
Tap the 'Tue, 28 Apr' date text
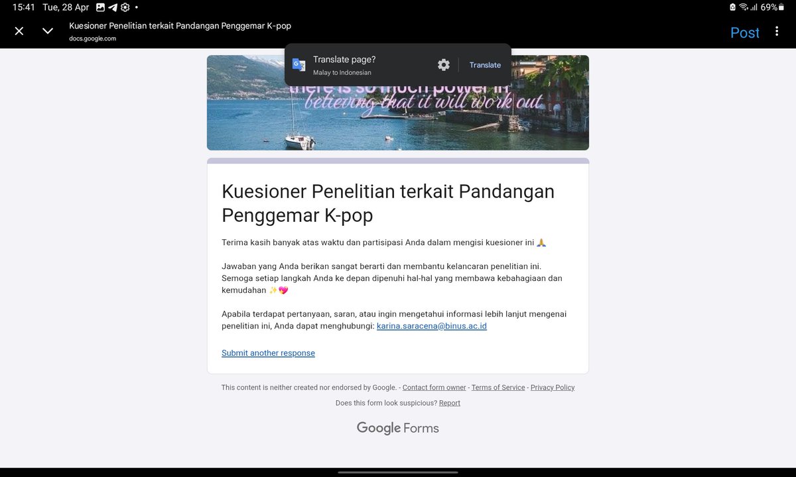pos(66,7)
